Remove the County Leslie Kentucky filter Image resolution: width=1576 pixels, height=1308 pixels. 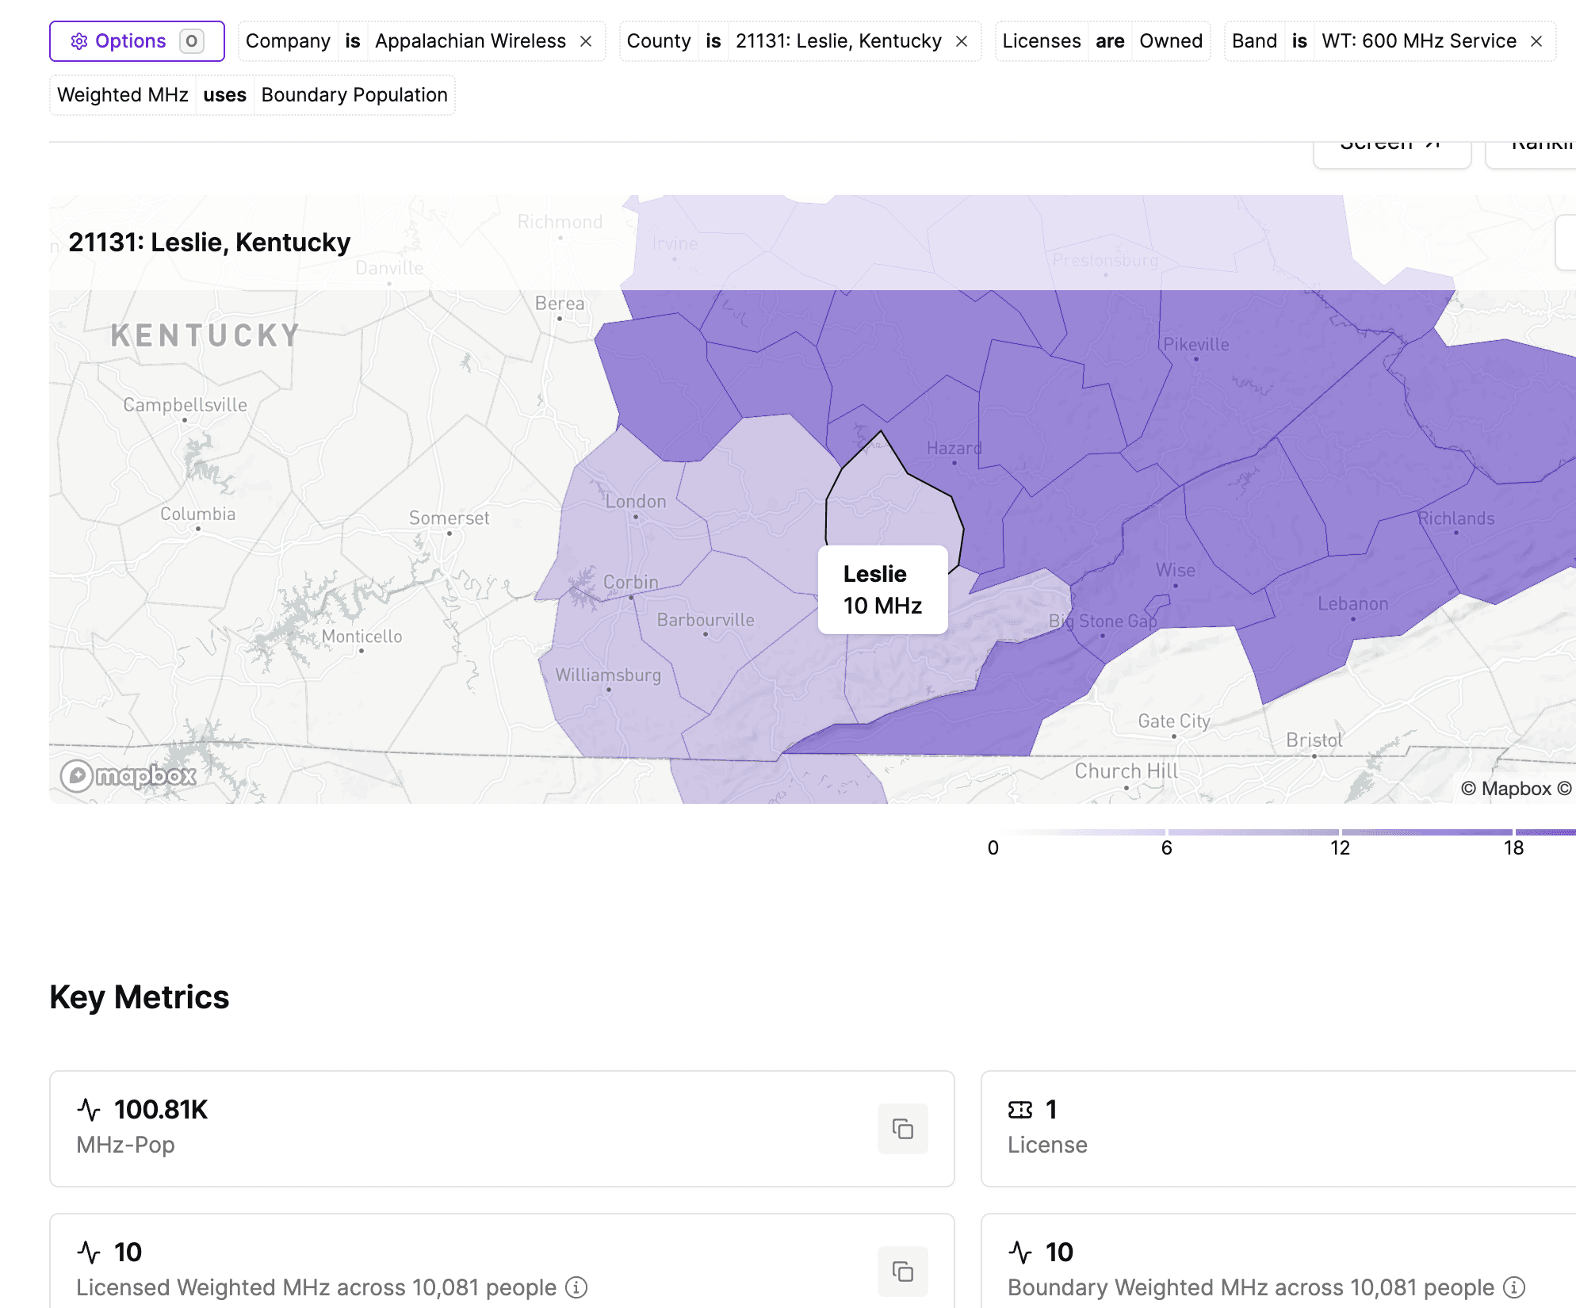click(x=963, y=40)
